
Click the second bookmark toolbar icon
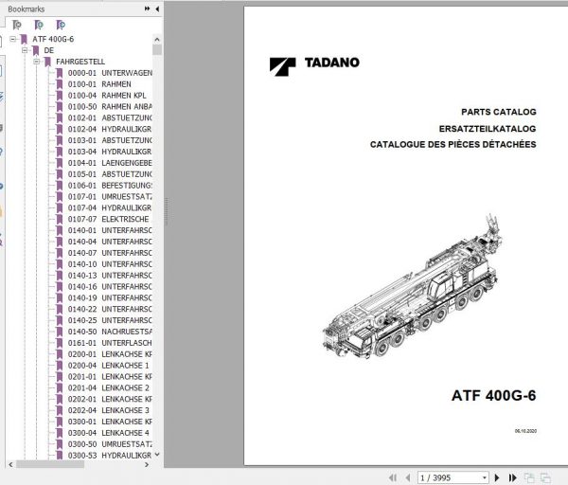[39, 25]
